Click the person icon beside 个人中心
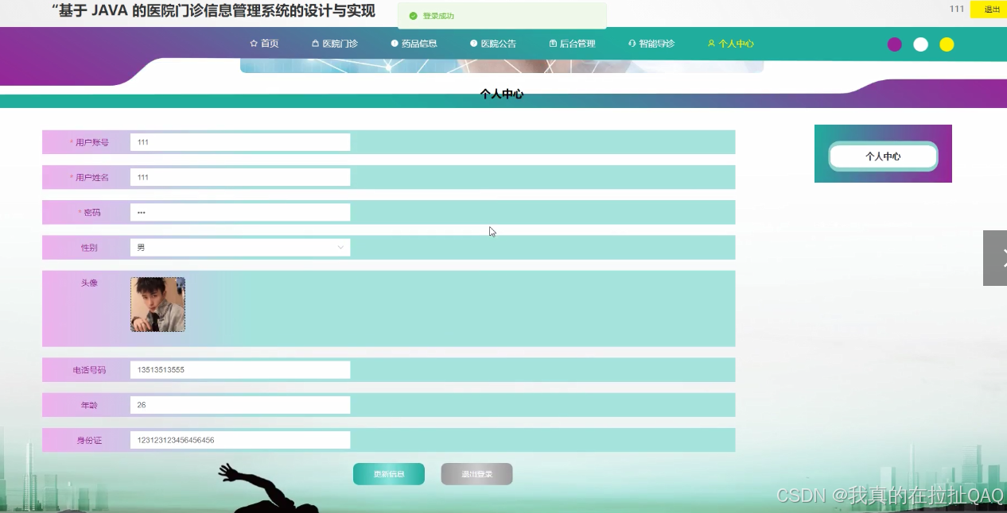Viewport: 1007px width, 513px height. [710, 44]
